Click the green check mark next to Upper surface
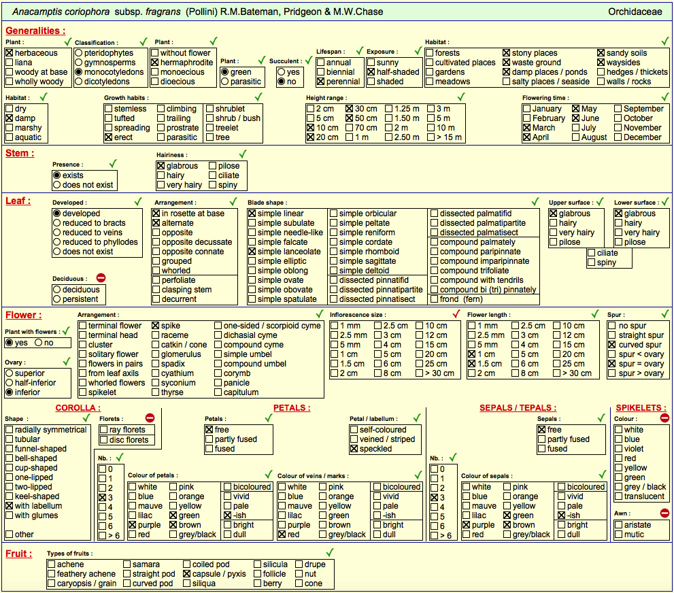The image size is (674, 593). [x=600, y=202]
